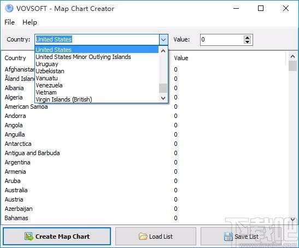This screenshot has width=299, height=248.
Task: Click the VOVSOFT globe icon in title bar
Action: (9, 8)
